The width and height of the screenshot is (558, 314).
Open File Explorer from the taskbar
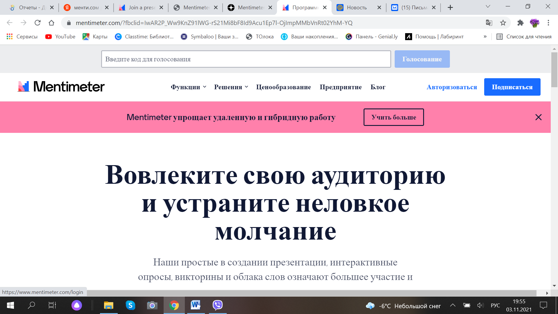[108, 305]
